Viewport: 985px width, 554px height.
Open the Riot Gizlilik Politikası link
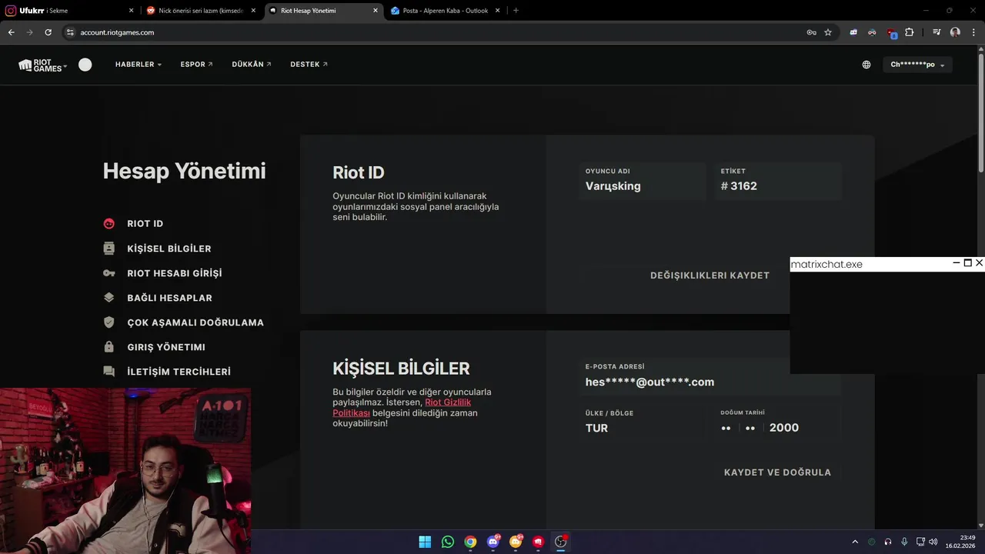click(402, 408)
